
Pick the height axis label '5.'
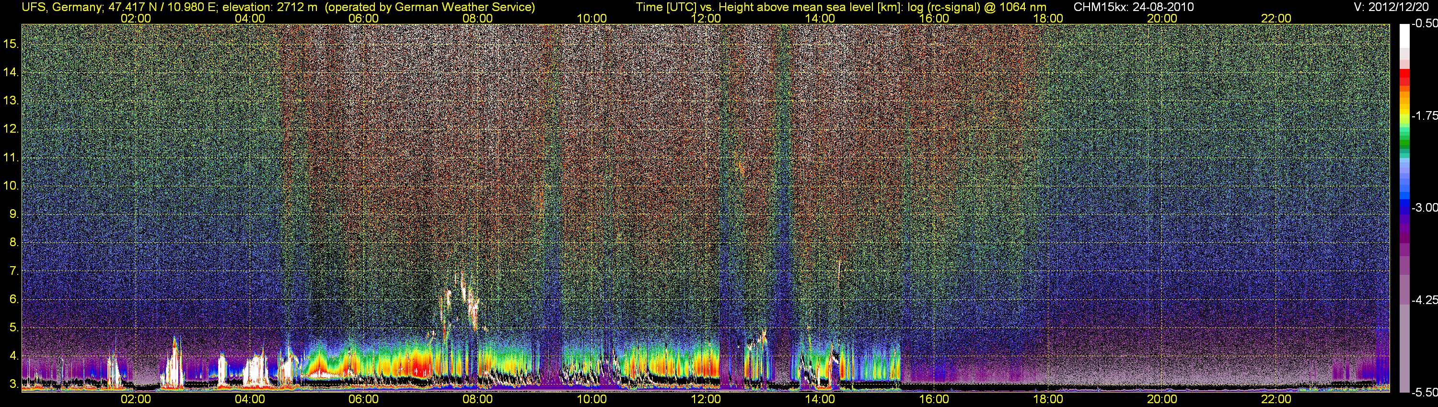pos(14,328)
